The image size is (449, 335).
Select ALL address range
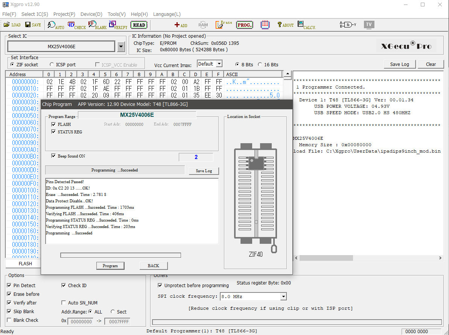pos(90,312)
